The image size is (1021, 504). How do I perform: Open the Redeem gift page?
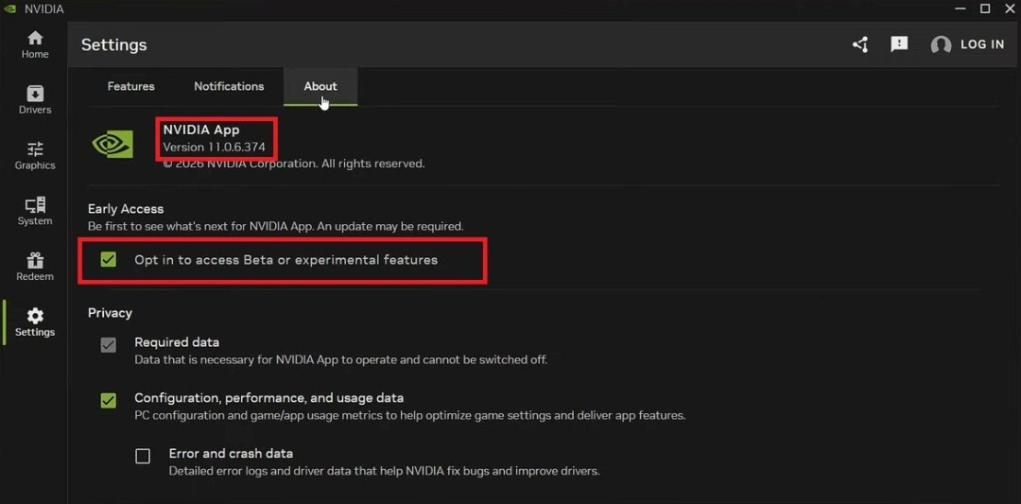point(35,267)
